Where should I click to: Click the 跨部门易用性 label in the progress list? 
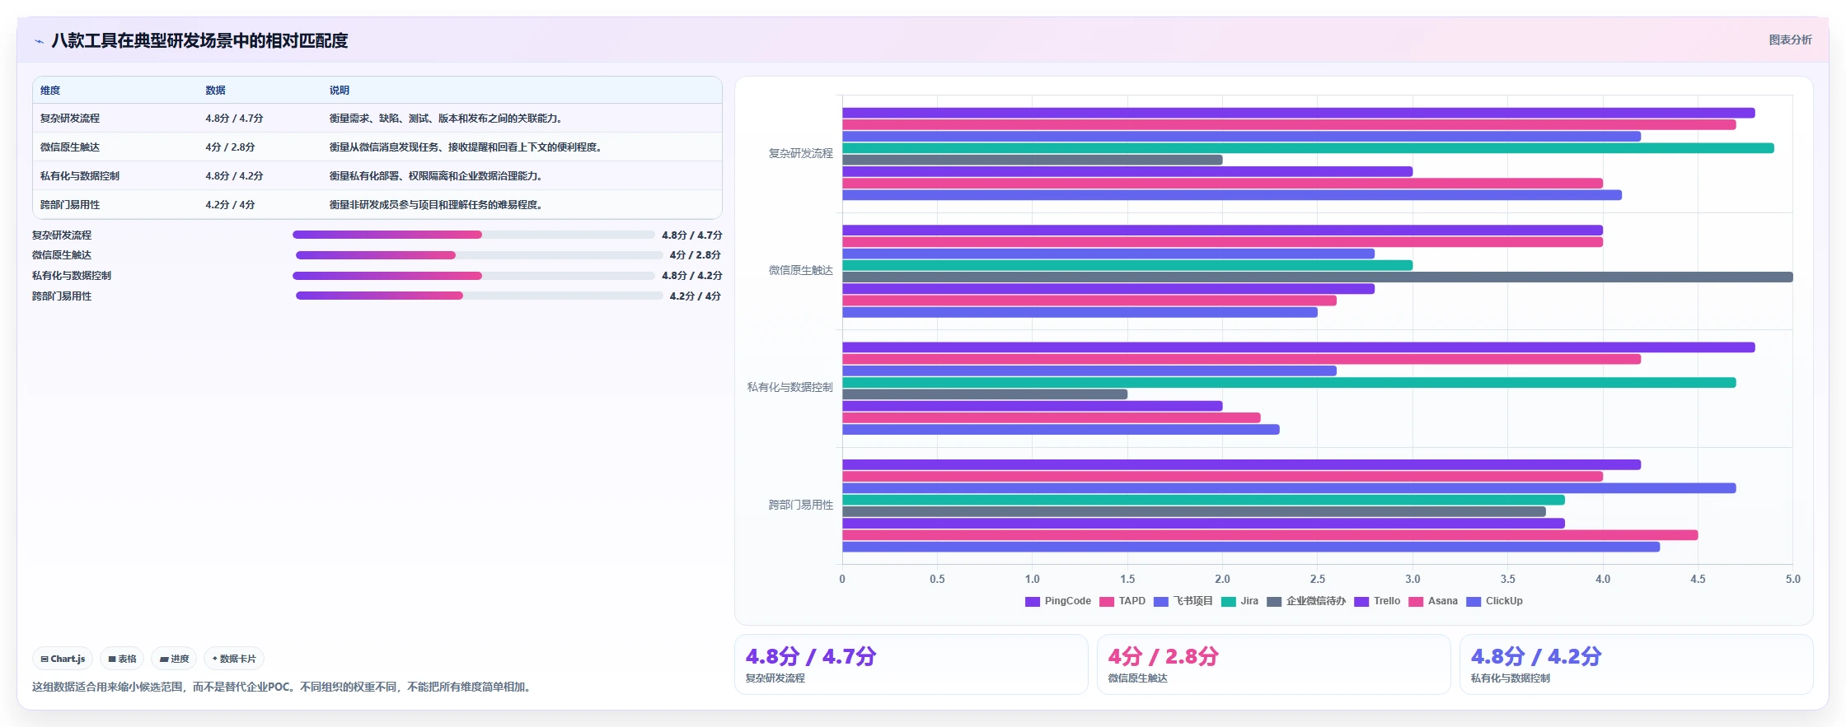pos(62,296)
